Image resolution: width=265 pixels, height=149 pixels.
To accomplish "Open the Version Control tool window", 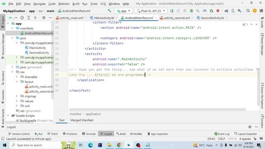I will click(19, 134).
